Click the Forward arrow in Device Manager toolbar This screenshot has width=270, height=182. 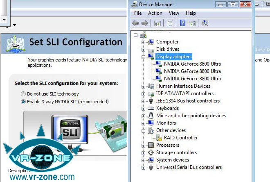144,23
